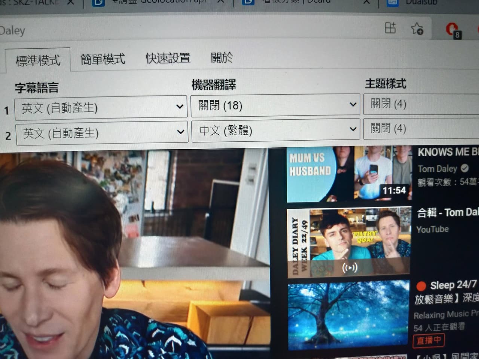Open the MUM VS HUSBAND video thumbnail
Image resolution: width=479 pixels, height=359 pixels.
coord(349,174)
